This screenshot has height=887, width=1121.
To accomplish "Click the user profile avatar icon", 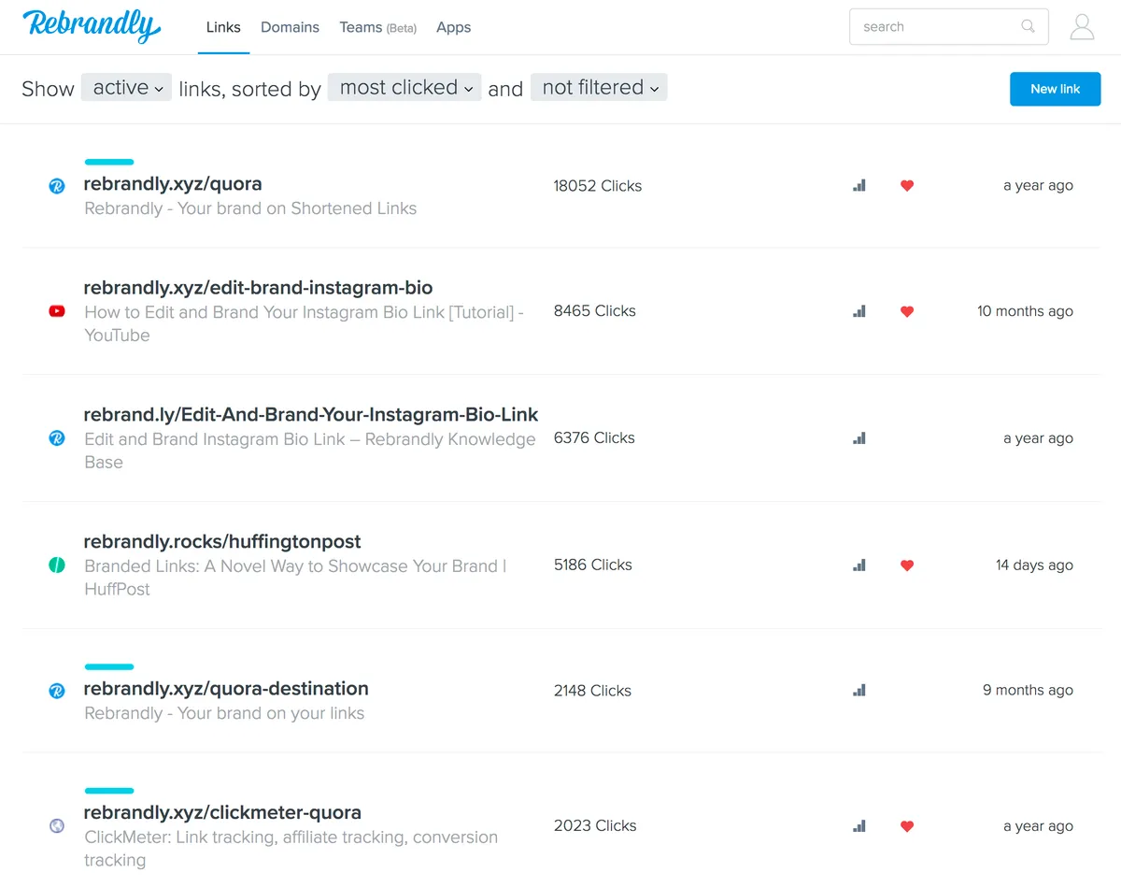I will click(x=1082, y=26).
